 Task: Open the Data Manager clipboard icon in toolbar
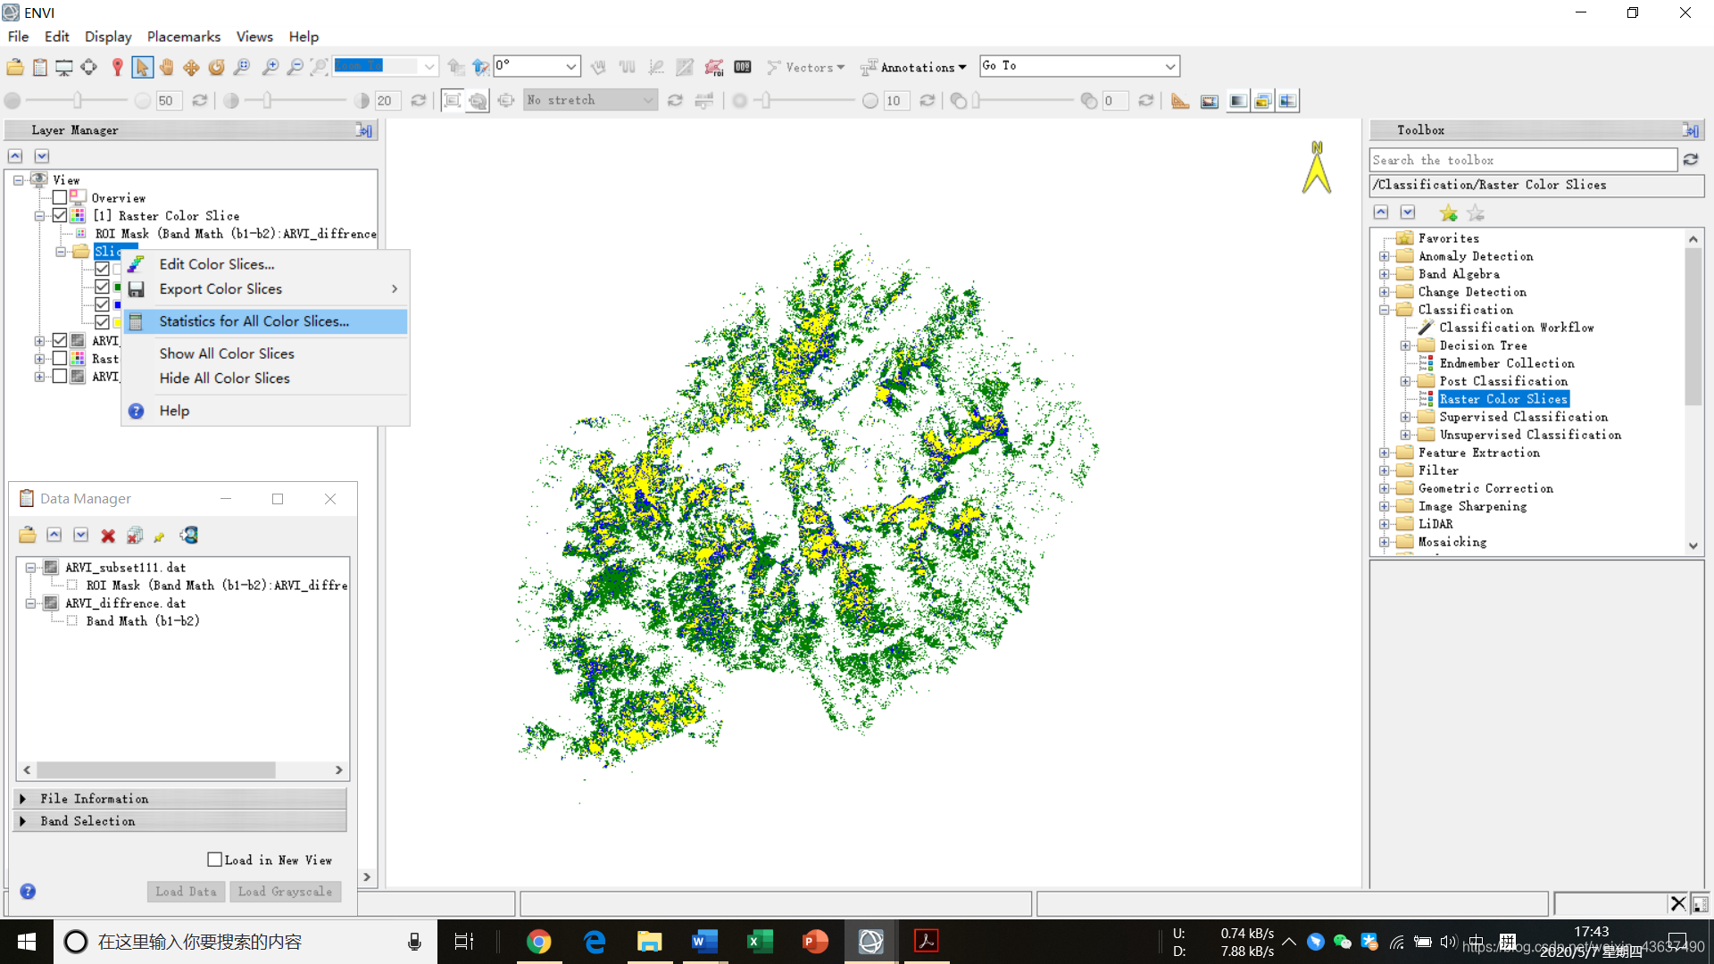40,67
